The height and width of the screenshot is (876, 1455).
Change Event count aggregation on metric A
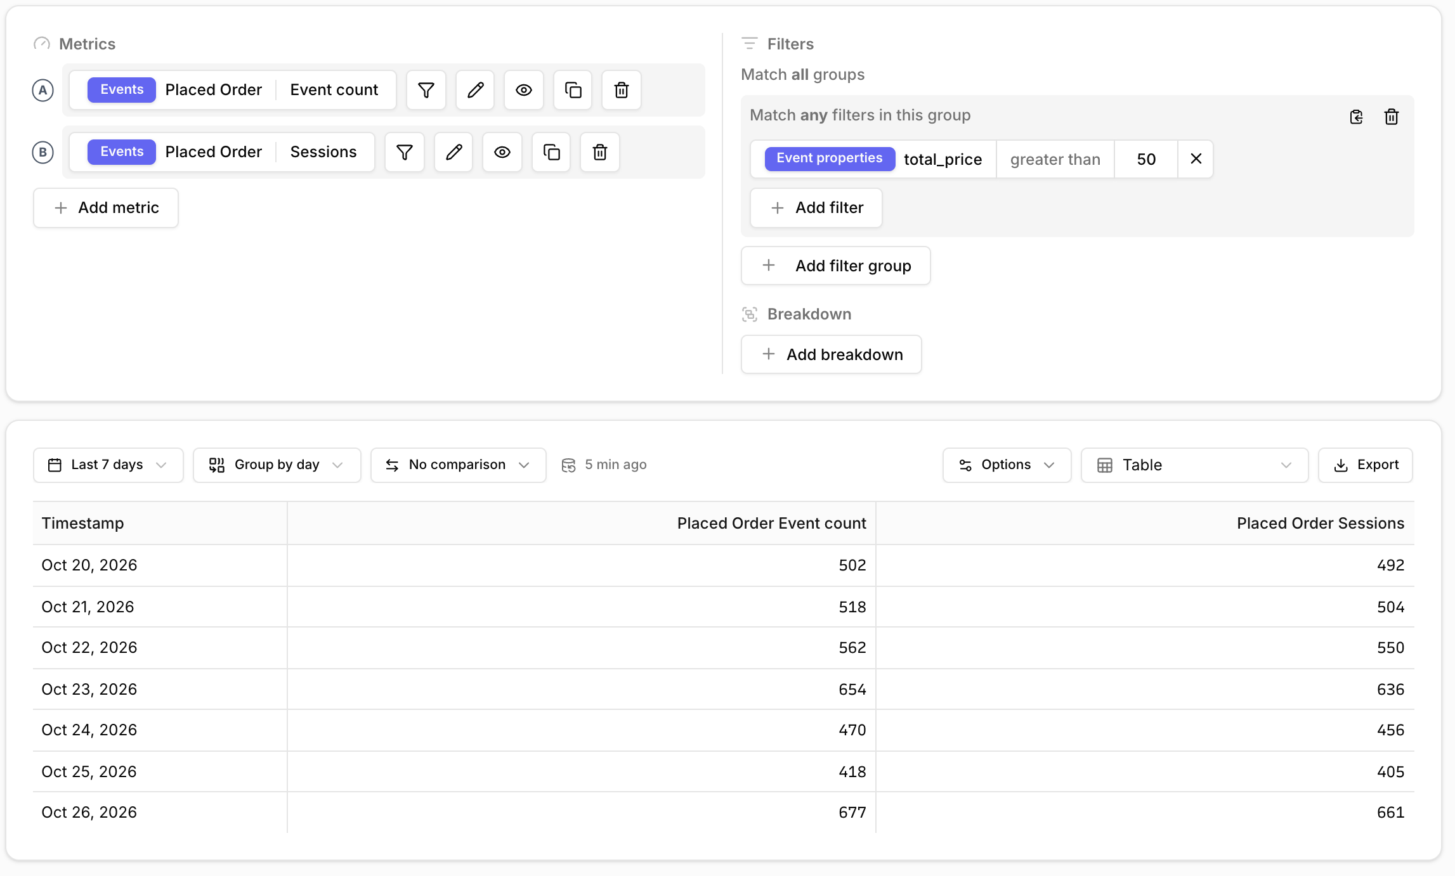point(334,90)
